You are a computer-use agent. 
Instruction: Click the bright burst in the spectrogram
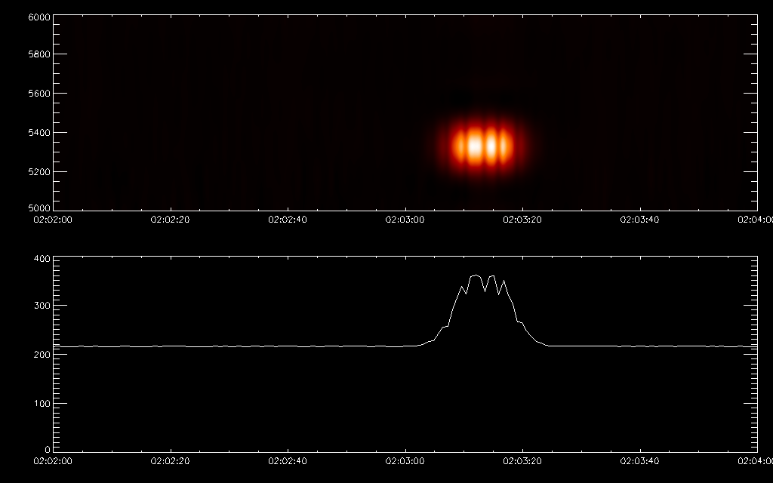tap(482, 146)
